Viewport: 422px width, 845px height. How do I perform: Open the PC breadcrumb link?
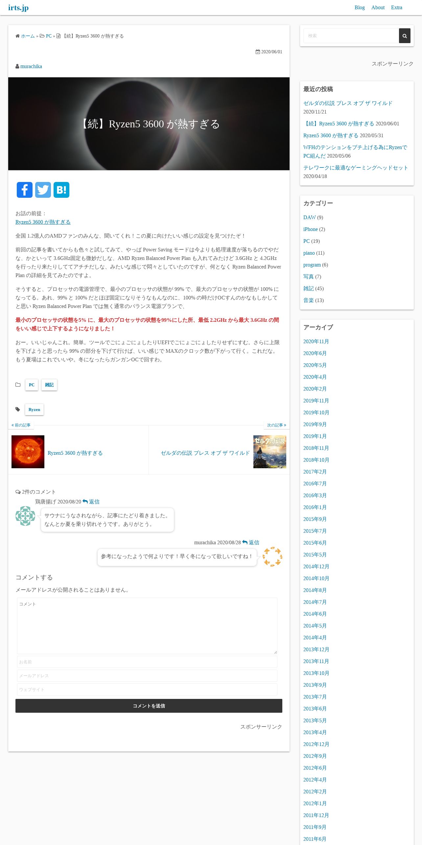[x=49, y=36]
